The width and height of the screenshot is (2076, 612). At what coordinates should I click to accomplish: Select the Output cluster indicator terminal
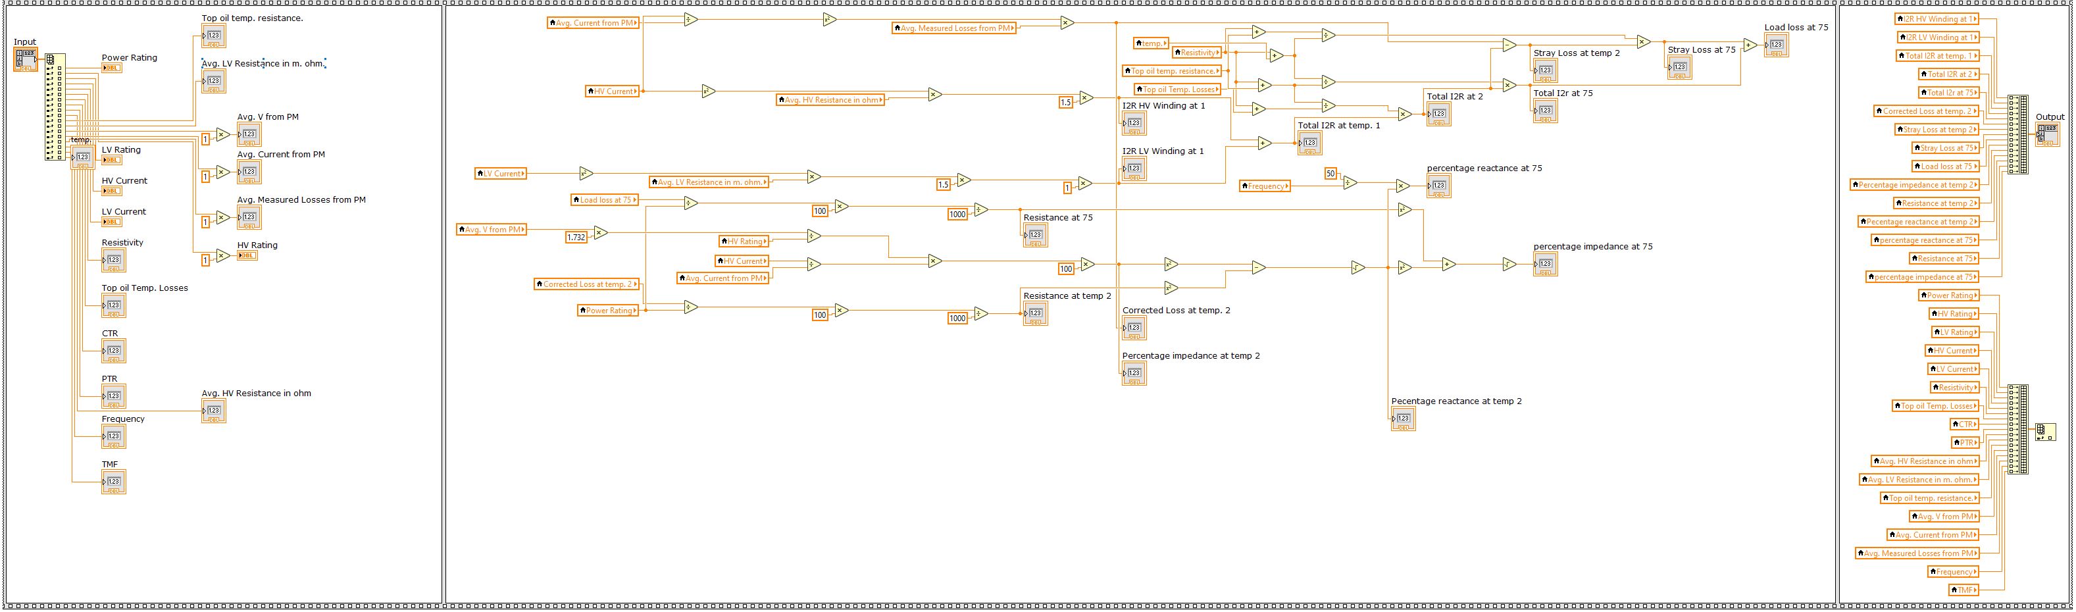[x=2046, y=134]
